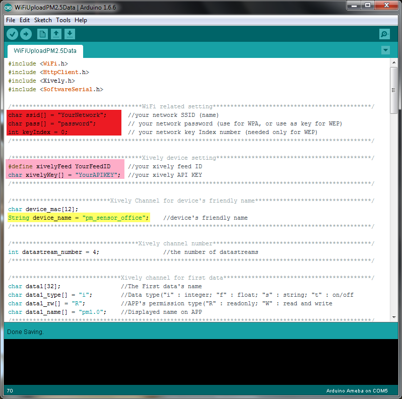Image resolution: width=402 pixels, height=399 pixels.
Task: Click the 'Done Saving.' status message
Action: 25,332
